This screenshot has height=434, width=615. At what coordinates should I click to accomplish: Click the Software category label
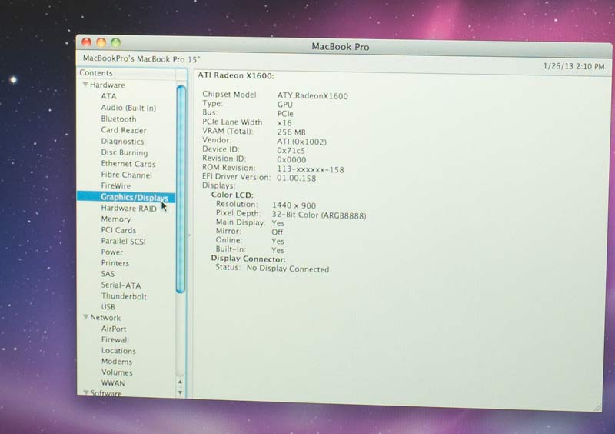tap(106, 392)
